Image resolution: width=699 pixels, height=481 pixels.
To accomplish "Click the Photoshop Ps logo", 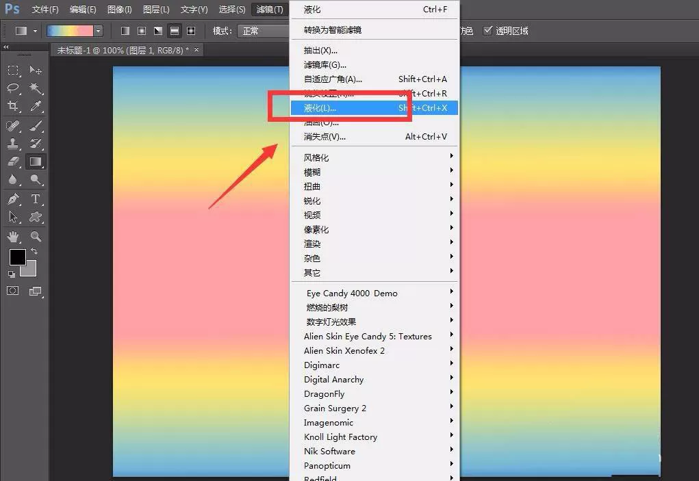I will [12, 9].
